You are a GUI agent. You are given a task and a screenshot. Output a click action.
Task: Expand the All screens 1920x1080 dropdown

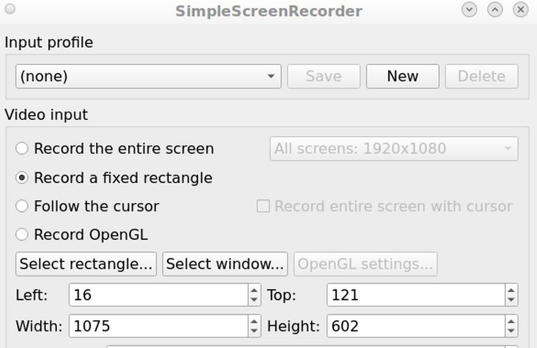point(394,149)
